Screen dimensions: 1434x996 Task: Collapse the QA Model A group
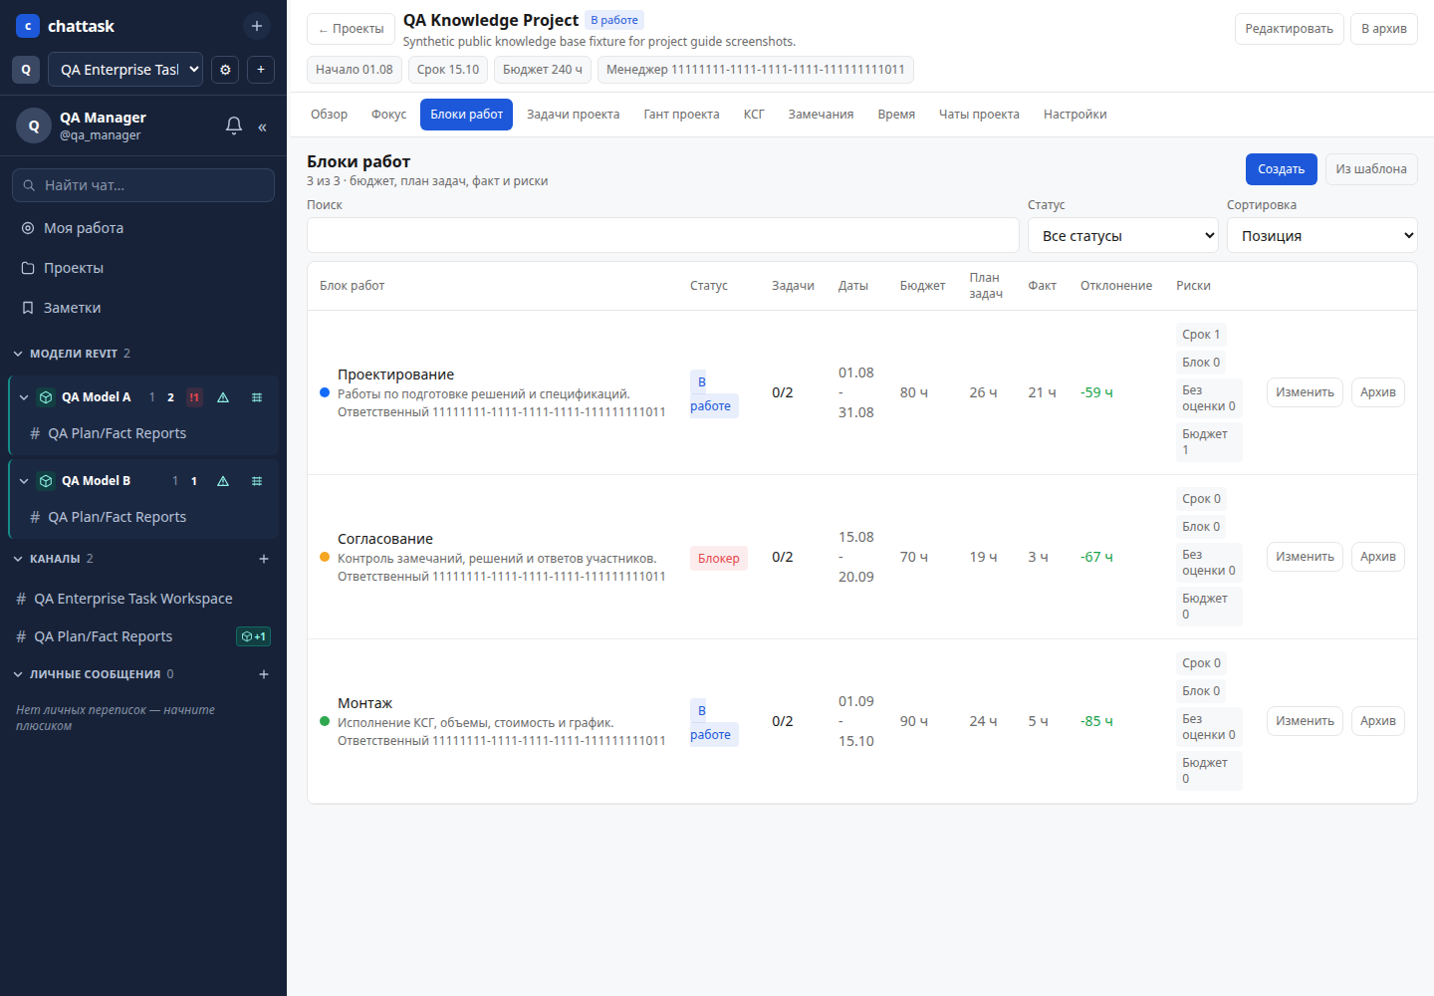[24, 397]
